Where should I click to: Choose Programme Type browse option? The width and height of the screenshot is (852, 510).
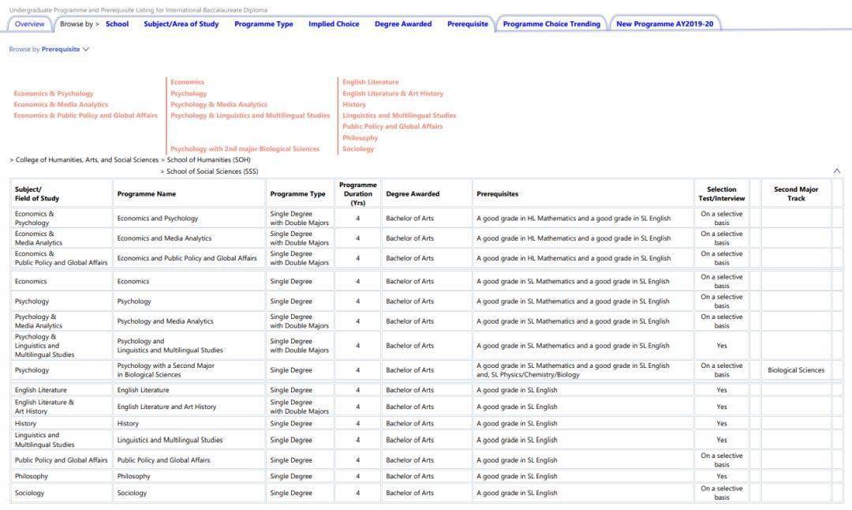pyautogui.click(x=263, y=24)
